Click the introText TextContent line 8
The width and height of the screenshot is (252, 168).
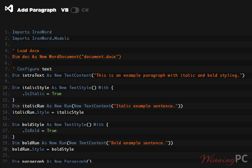129,75
